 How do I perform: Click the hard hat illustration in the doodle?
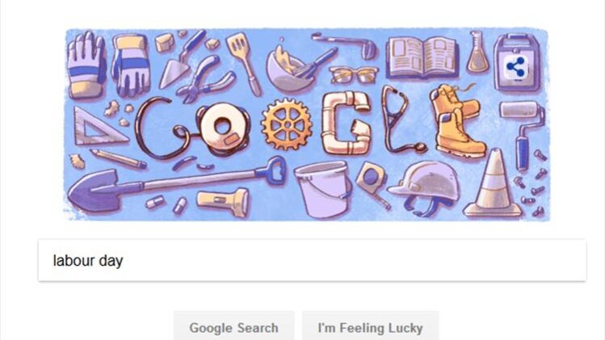tap(424, 188)
